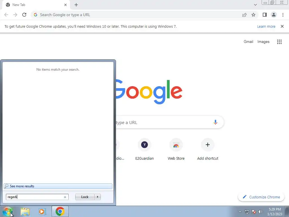Follow the Learn more link

coord(266,26)
